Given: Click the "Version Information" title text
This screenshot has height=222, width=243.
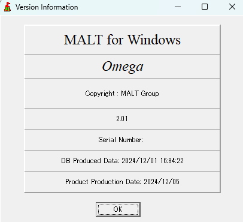Looking at the screenshot, I should pyautogui.click(x=47, y=7).
